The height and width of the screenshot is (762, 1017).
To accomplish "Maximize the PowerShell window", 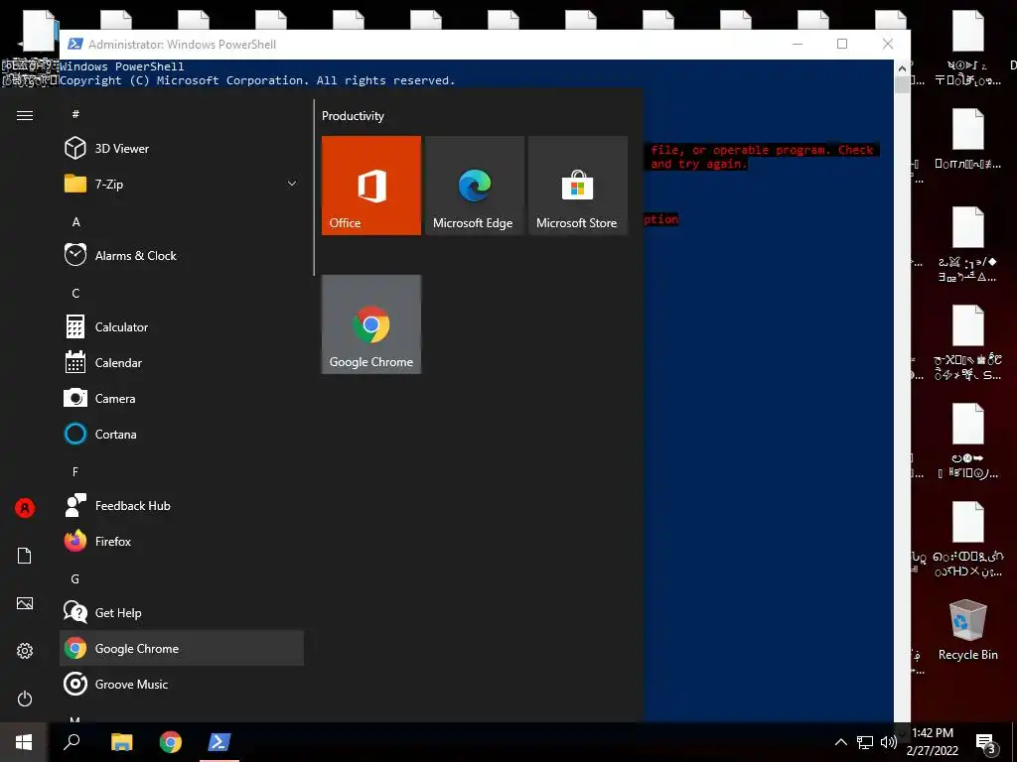I will (842, 44).
